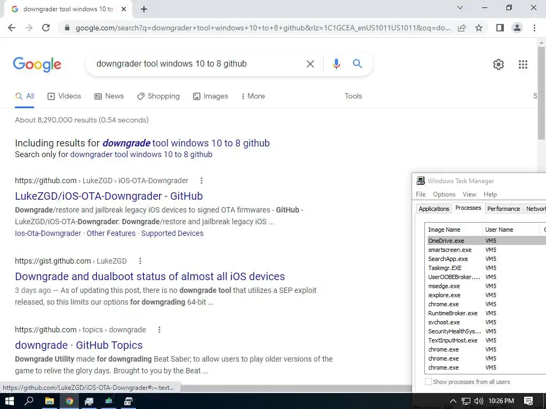The image size is (546, 409).
Task: Select the All results tab
Action: 25,96
